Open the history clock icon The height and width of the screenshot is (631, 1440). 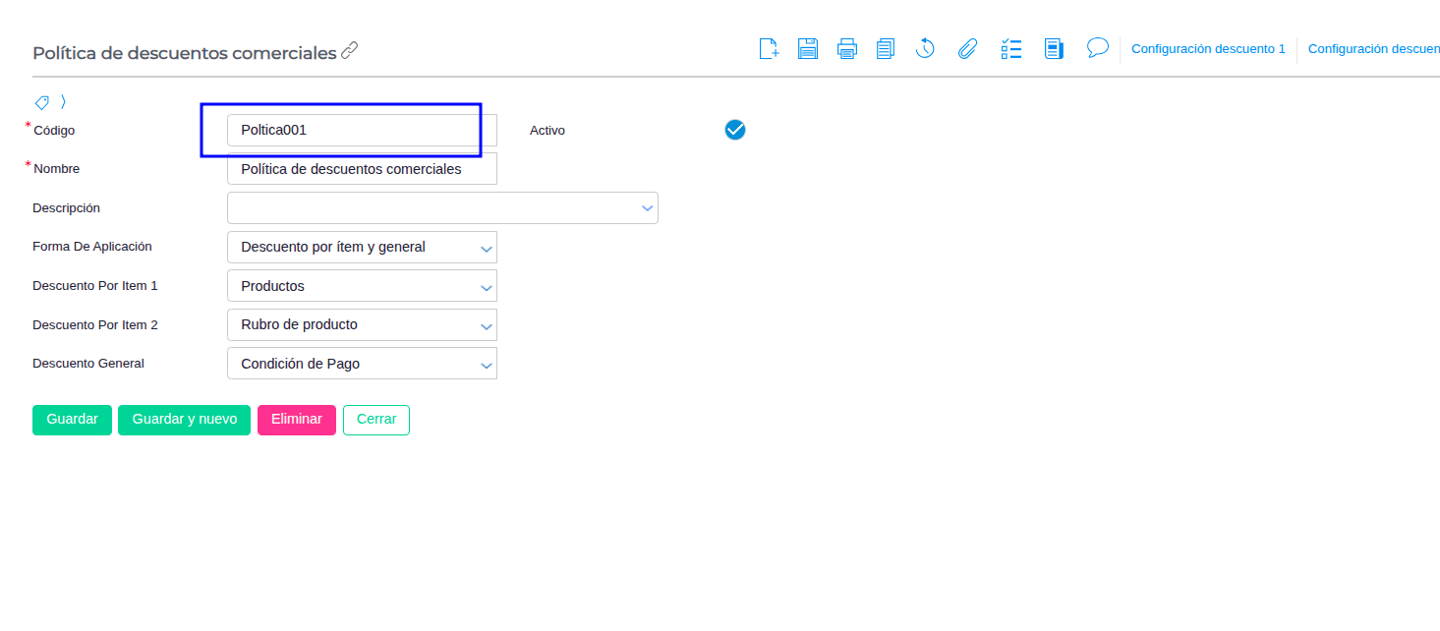(x=925, y=49)
